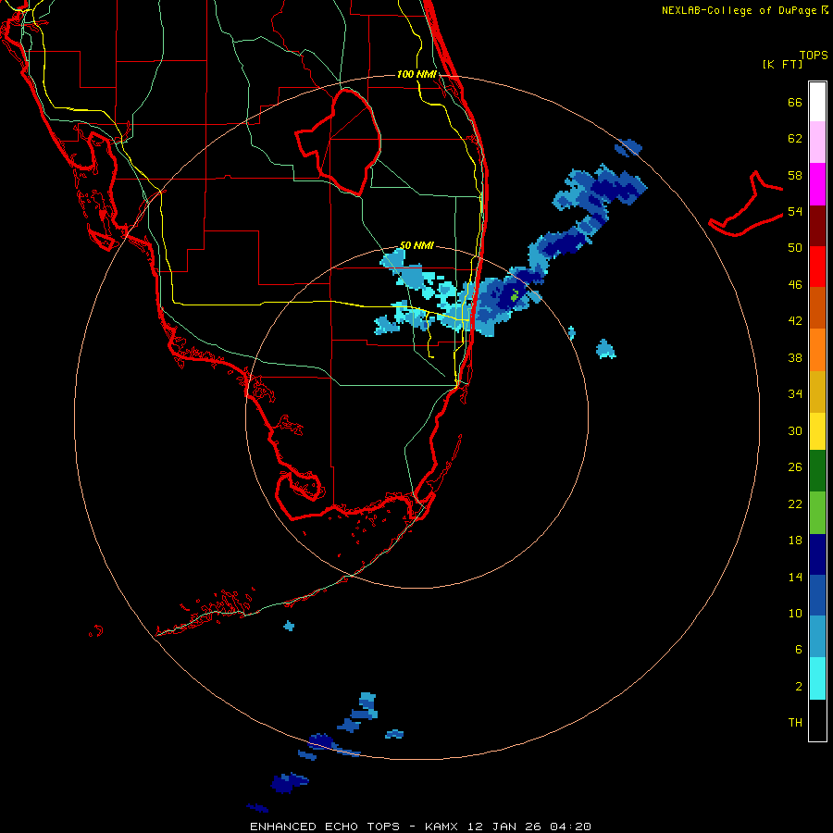833x833 pixels.
Task: Click the light blue echo outside the 50 NMI ring
Action: pyautogui.click(x=605, y=349)
